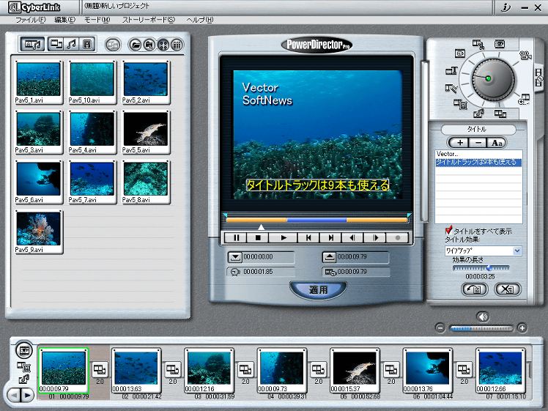This screenshot has width=548, height=411.
Task: Select the Vector.. title entry
Action: click(478, 154)
